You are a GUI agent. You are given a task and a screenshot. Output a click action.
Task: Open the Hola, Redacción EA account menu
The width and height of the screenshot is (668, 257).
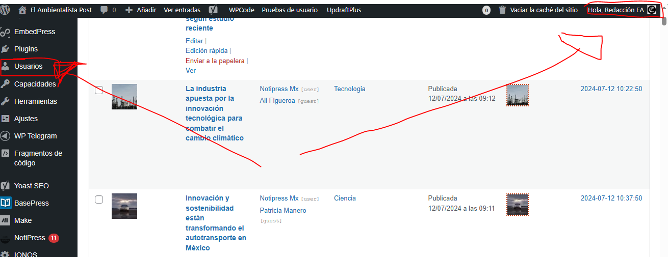pos(615,10)
